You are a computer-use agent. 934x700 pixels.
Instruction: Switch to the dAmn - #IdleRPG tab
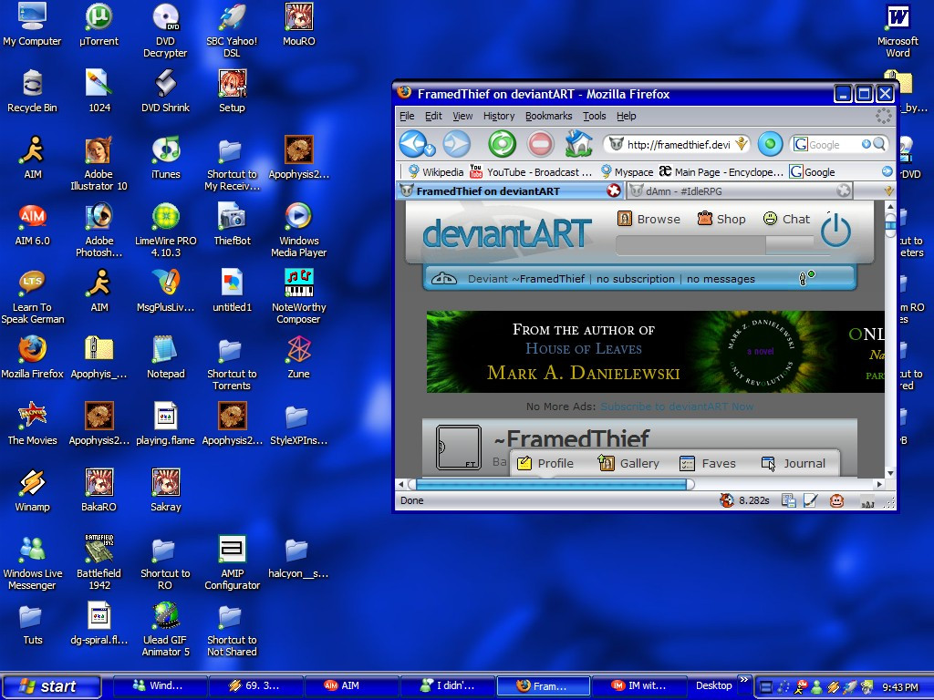(x=739, y=191)
